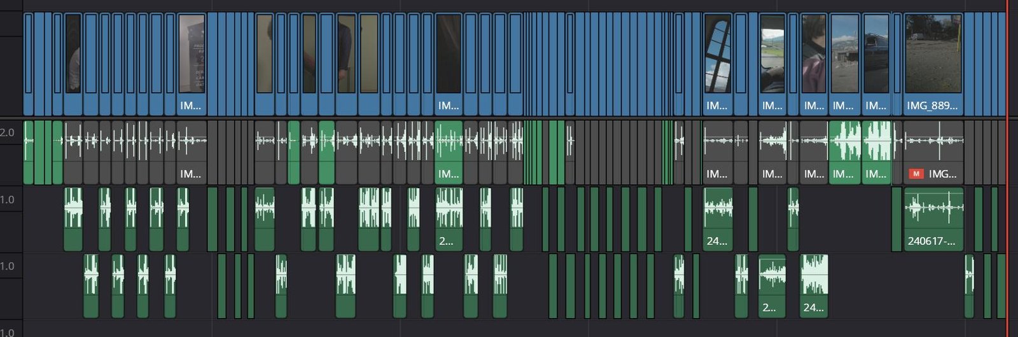Select the green linked audio under the blue truck clip
Screen dimensions: 1018x337
tap(876, 153)
